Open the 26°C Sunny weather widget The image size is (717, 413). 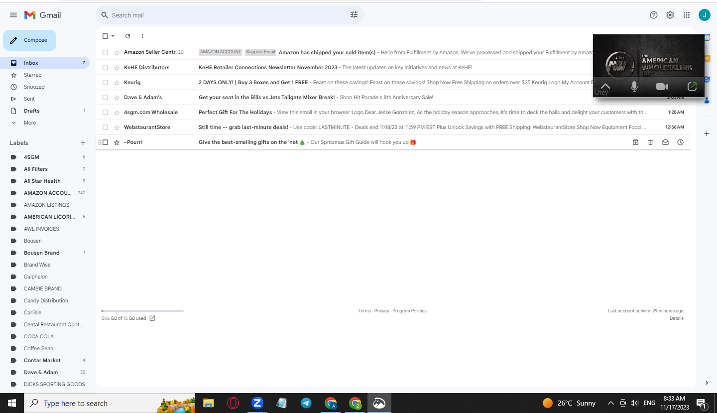[569, 403]
